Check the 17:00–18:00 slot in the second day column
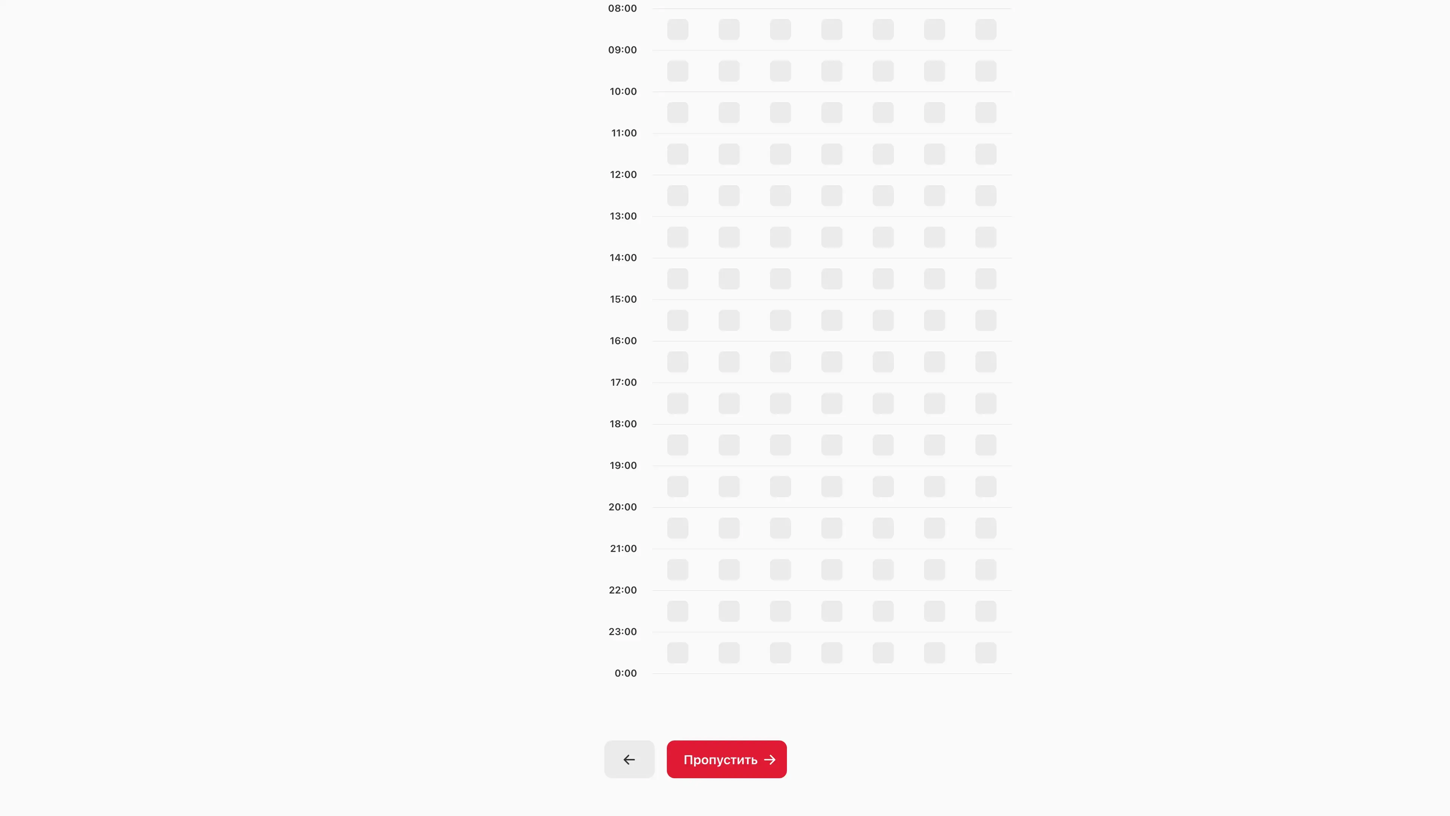 [x=729, y=403]
